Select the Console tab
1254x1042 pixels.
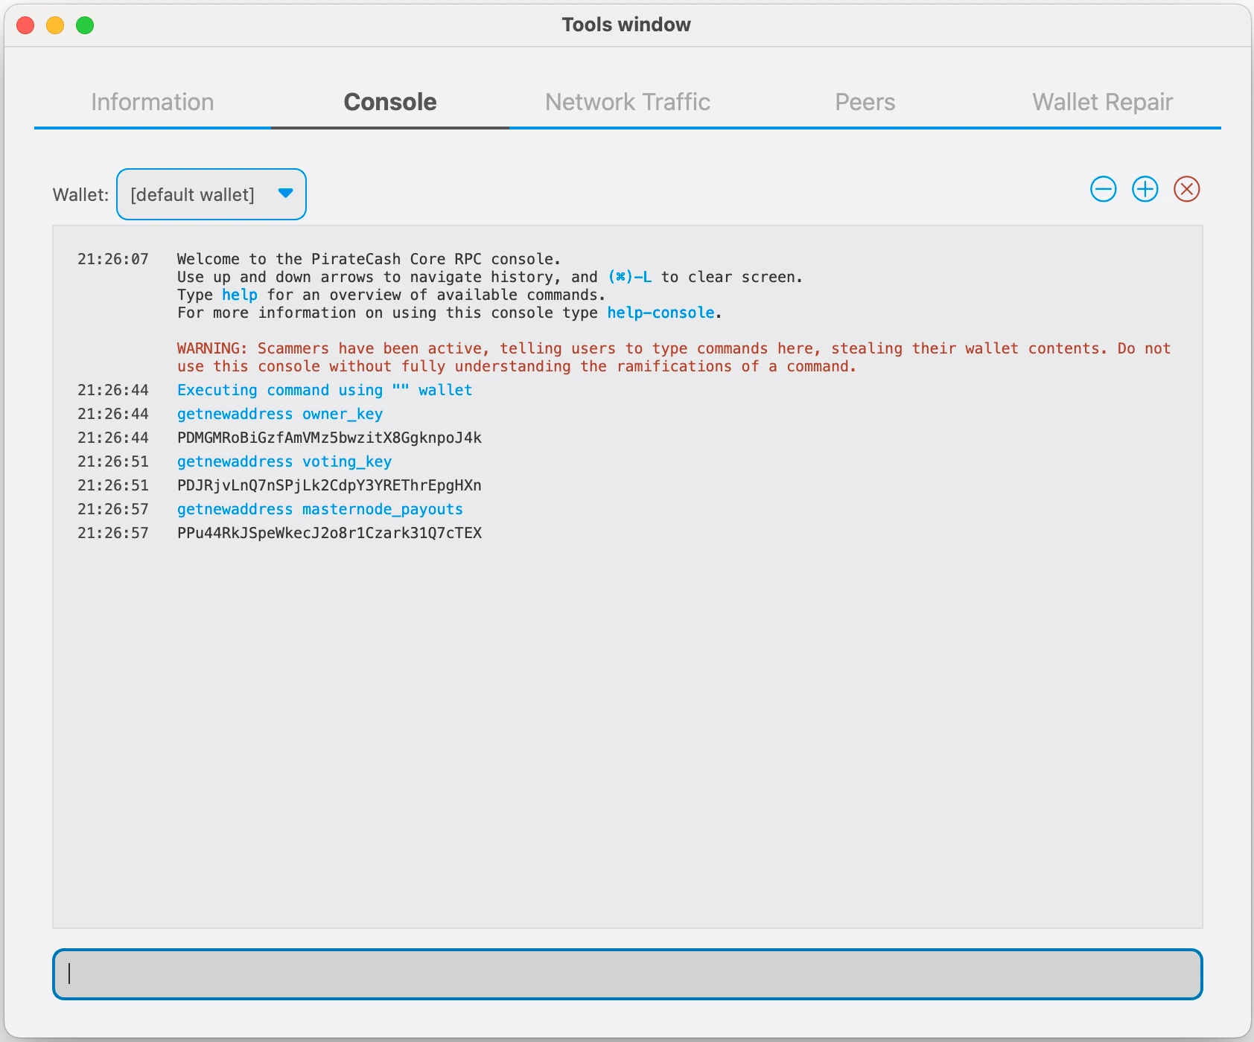point(390,102)
